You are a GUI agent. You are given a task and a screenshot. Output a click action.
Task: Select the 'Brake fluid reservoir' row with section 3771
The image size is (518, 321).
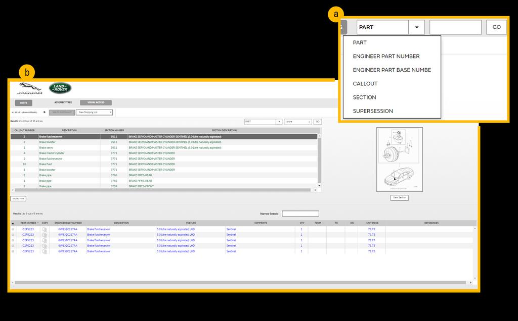pos(164,159)
